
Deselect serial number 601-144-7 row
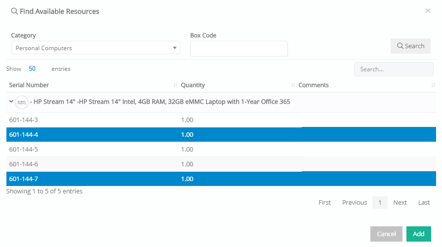pyautogui.click(x=221, y=179)
